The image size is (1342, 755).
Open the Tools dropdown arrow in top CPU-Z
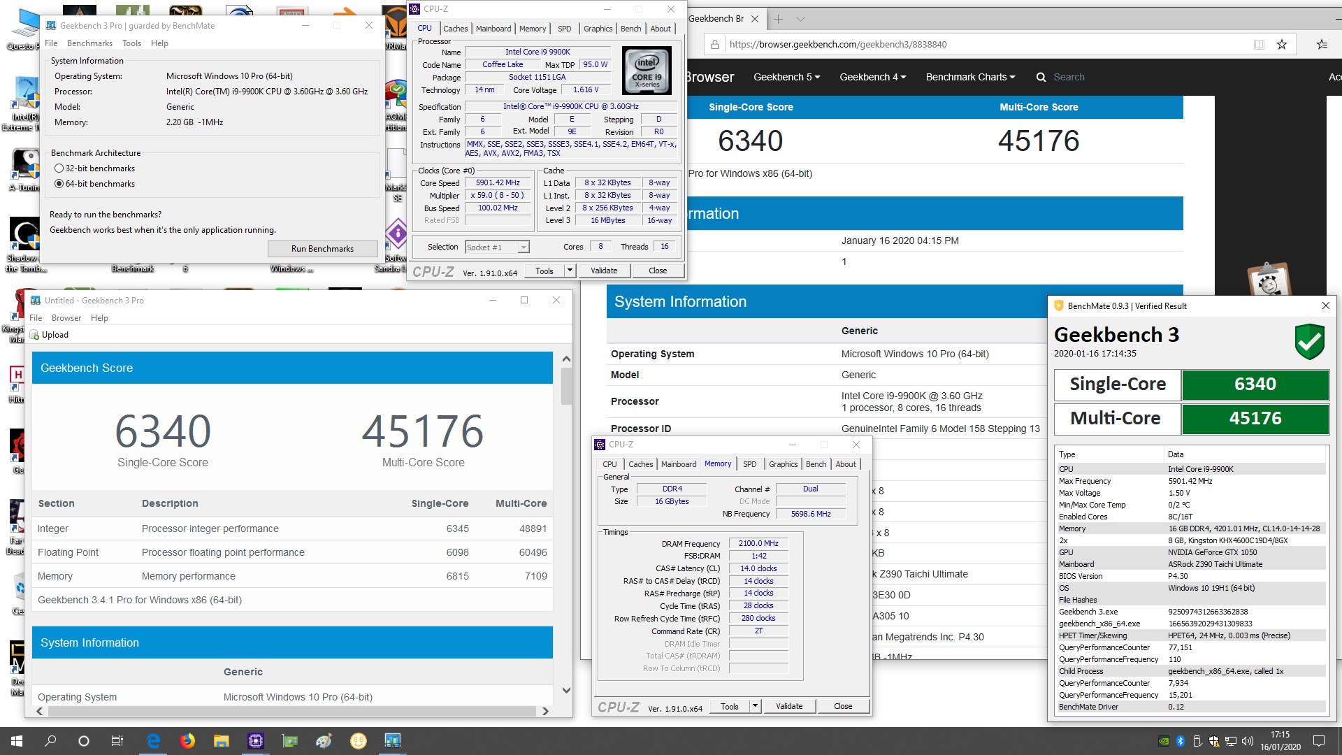[570, 271]
